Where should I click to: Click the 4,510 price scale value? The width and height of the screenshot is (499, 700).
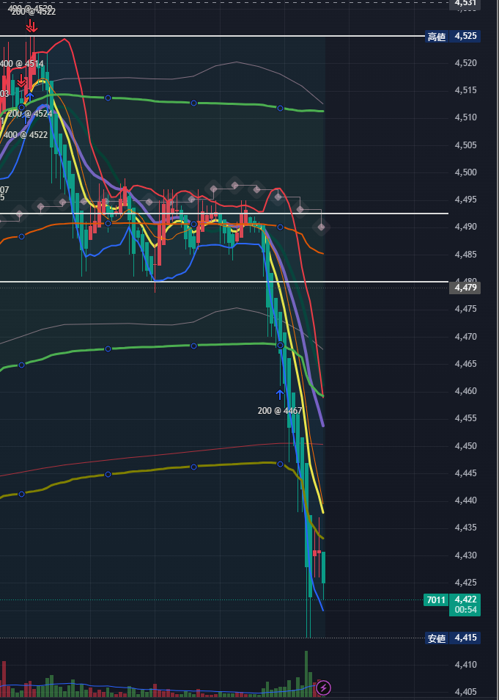point(465,117)
